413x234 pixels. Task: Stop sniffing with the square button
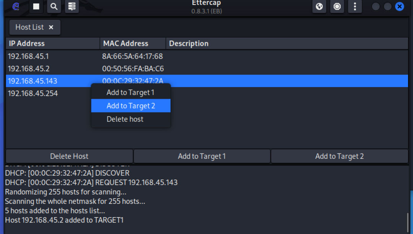pyautogui.click(x=36, y=6)
